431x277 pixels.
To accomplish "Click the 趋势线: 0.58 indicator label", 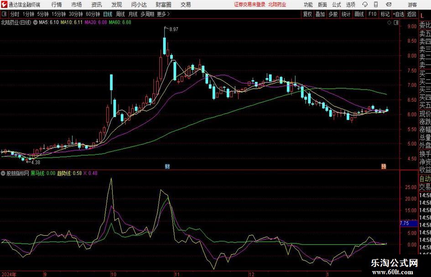I will pos(69,173).
